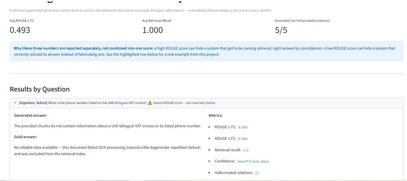Click the Hallucinated citations empty list value
Image resolution: width=407 pixels, height=181 pixels.
coord(257,173)
